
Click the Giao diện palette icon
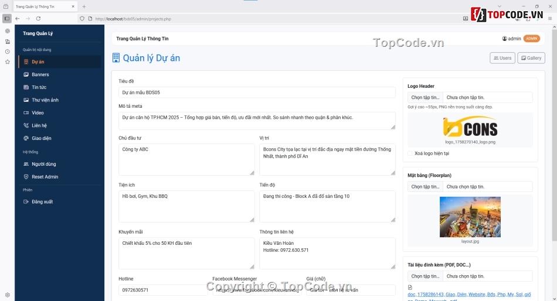(26, 138)
